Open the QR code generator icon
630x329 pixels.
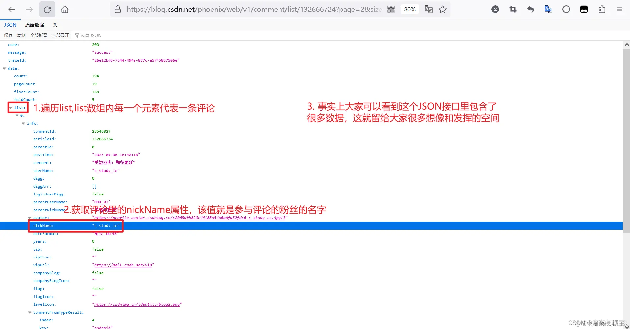coord(391,9)
